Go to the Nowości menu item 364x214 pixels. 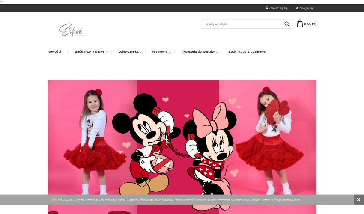[x=54, y=51]
